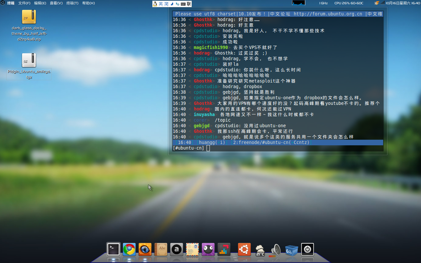Viewport: 421px width, 263px height.
Task: Click huangg(+i) nick in status bar
Action: pyautogui.click(x=212, y=142)
